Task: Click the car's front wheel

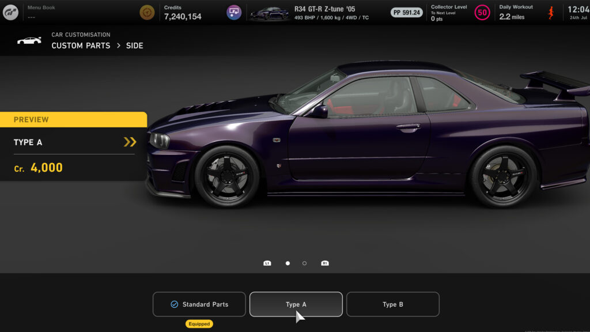Action: click(x=227, y=176)
